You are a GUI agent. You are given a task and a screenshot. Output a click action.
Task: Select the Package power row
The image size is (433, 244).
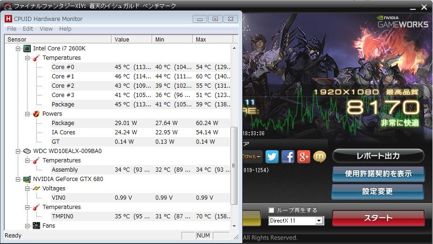[141, 123]
